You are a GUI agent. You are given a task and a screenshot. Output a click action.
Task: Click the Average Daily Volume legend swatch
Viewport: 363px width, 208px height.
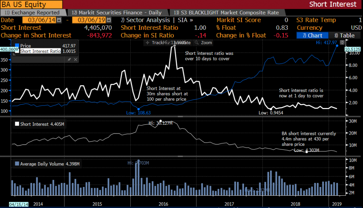17,164
